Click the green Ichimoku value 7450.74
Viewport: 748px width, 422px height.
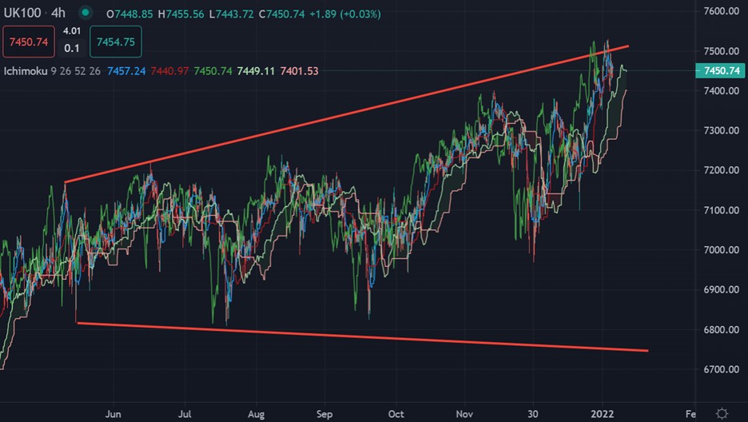213,71
